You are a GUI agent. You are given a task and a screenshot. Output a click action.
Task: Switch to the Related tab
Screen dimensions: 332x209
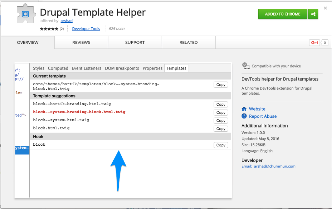(x=188, y=42)
